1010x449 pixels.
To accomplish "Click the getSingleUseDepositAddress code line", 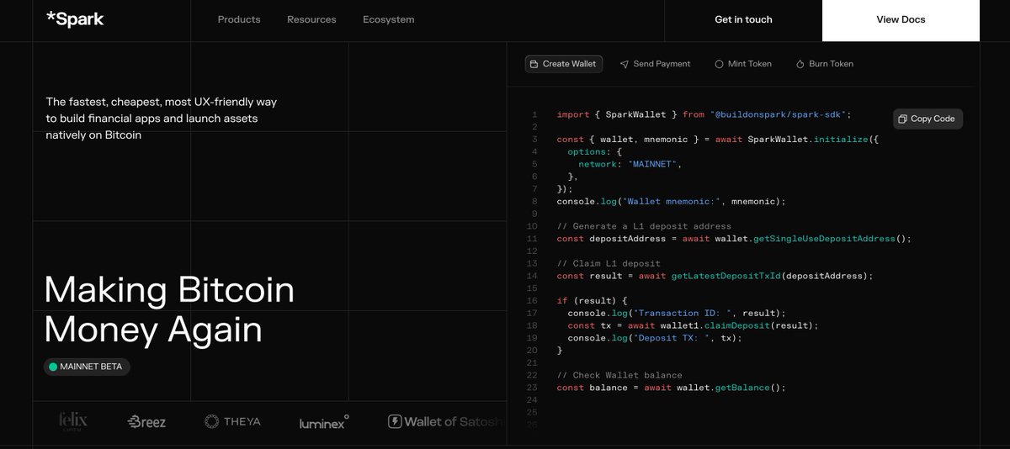I will point(734,239).
